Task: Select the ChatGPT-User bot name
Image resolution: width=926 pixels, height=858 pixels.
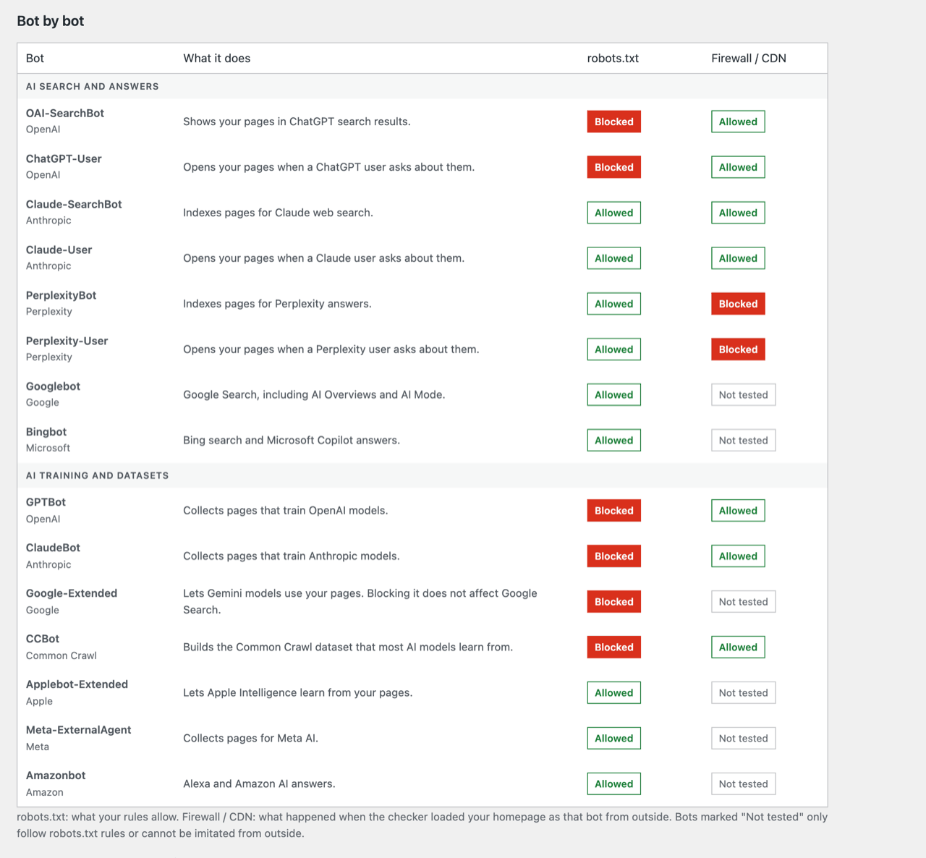Action: click(x=64, y=158)
